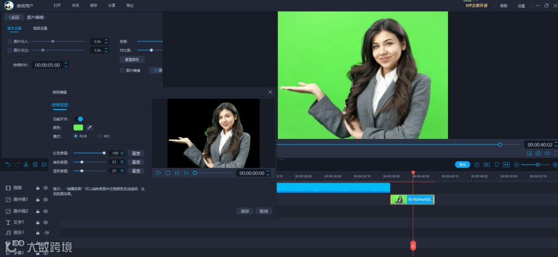
Task: Mute the 音乐1 track speaker
Action: (x=47, y=232)
